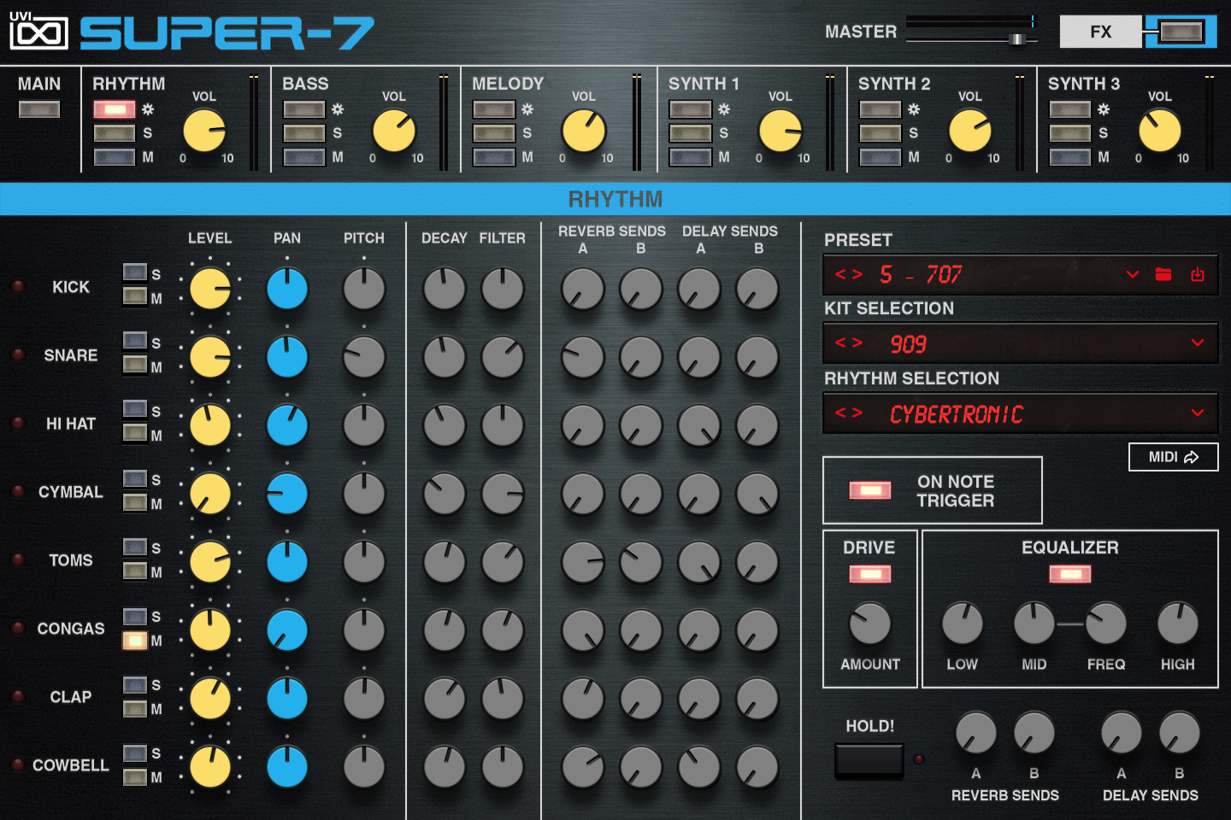Open the Kit Selection dropdown

pyautogui.click(x=1198, y=343)
